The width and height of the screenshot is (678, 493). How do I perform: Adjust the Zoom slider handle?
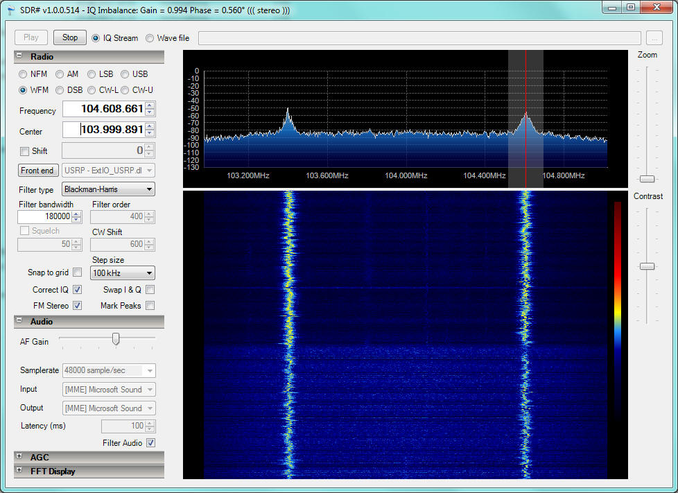click(x=647, y=179)
